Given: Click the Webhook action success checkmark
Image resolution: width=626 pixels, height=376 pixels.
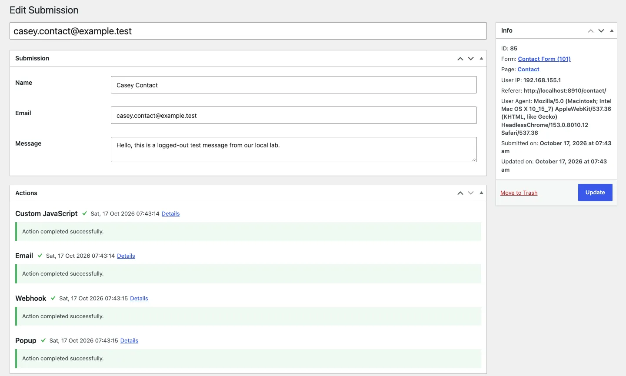Looking at the screenshot, I should [x=53, y=298].
